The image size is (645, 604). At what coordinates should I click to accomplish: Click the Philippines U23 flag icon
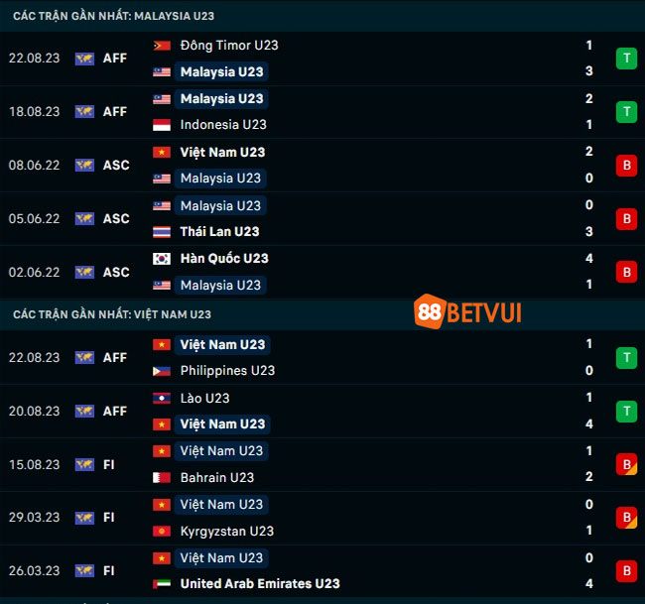[162, 371]
